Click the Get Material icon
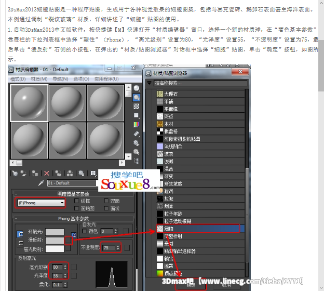 point(15,174)
